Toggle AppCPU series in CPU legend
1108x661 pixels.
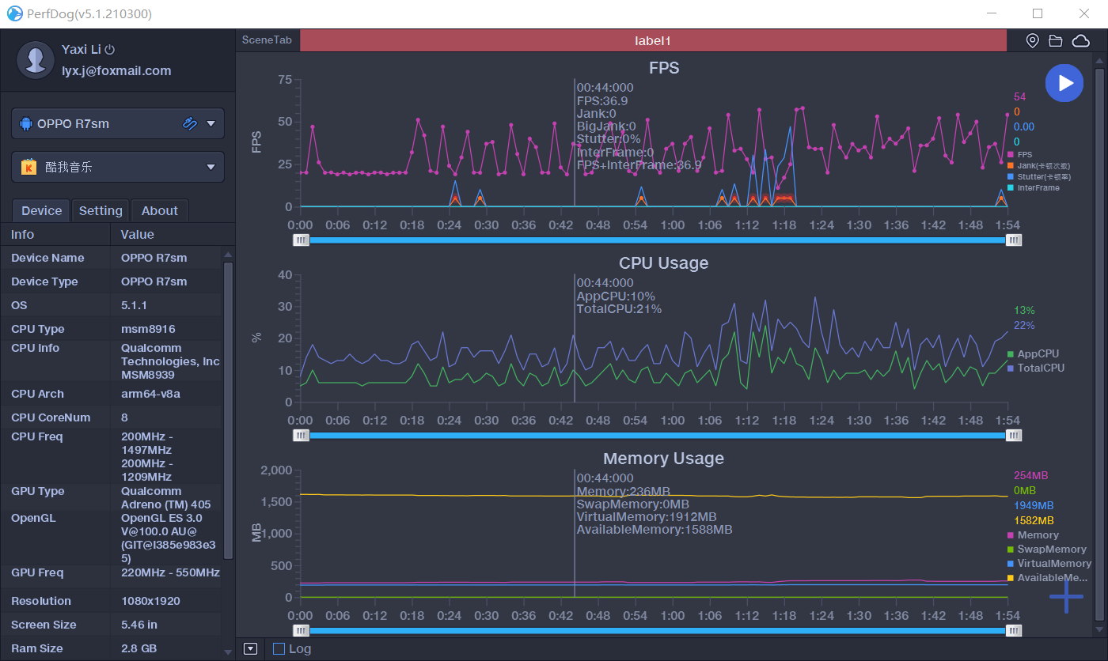[1033, 353]
